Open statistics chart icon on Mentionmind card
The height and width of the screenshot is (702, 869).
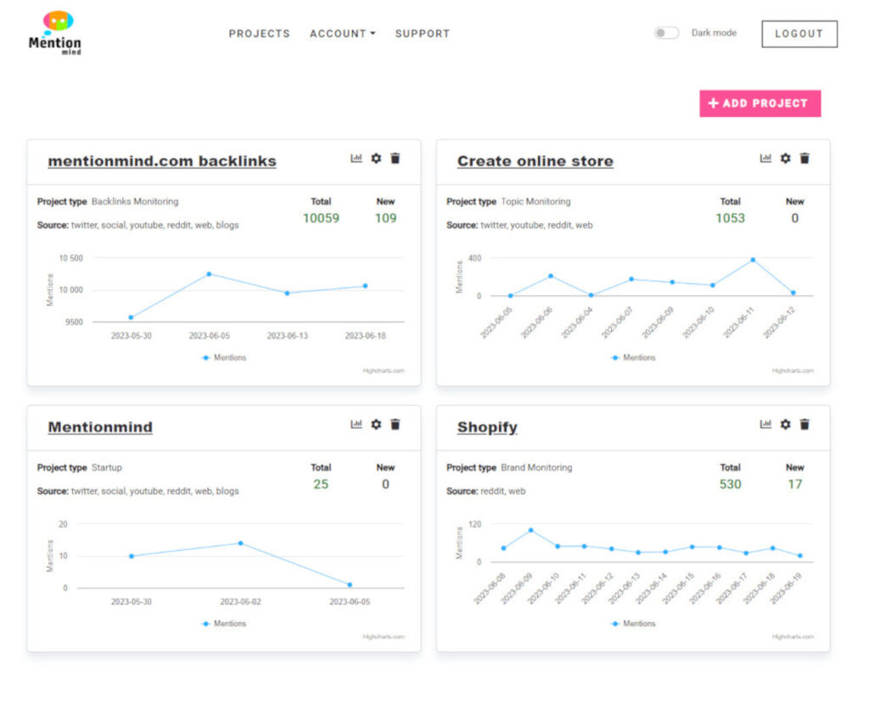[356, 424]
